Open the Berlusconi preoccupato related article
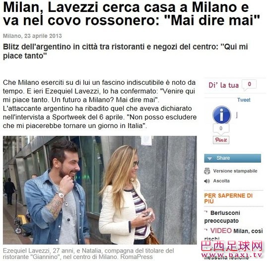This screenshot has height=261, width=273. [222, 217]
